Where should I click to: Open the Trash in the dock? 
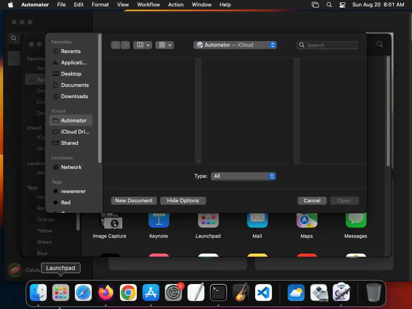pos(374,293)
